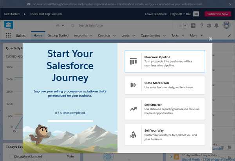Open the Close More Deals card

pyautogui.click(x=165, y=85)
